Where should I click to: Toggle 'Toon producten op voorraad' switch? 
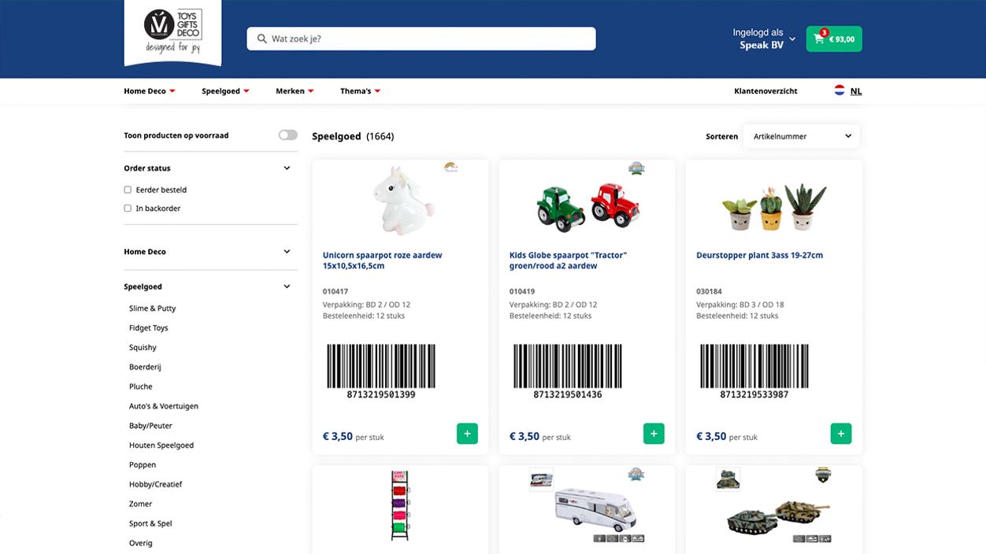[x=287, y=135]
